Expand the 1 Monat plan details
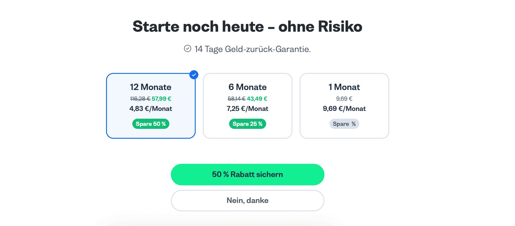Screen dimensions: 515x226 click(344, 106)
